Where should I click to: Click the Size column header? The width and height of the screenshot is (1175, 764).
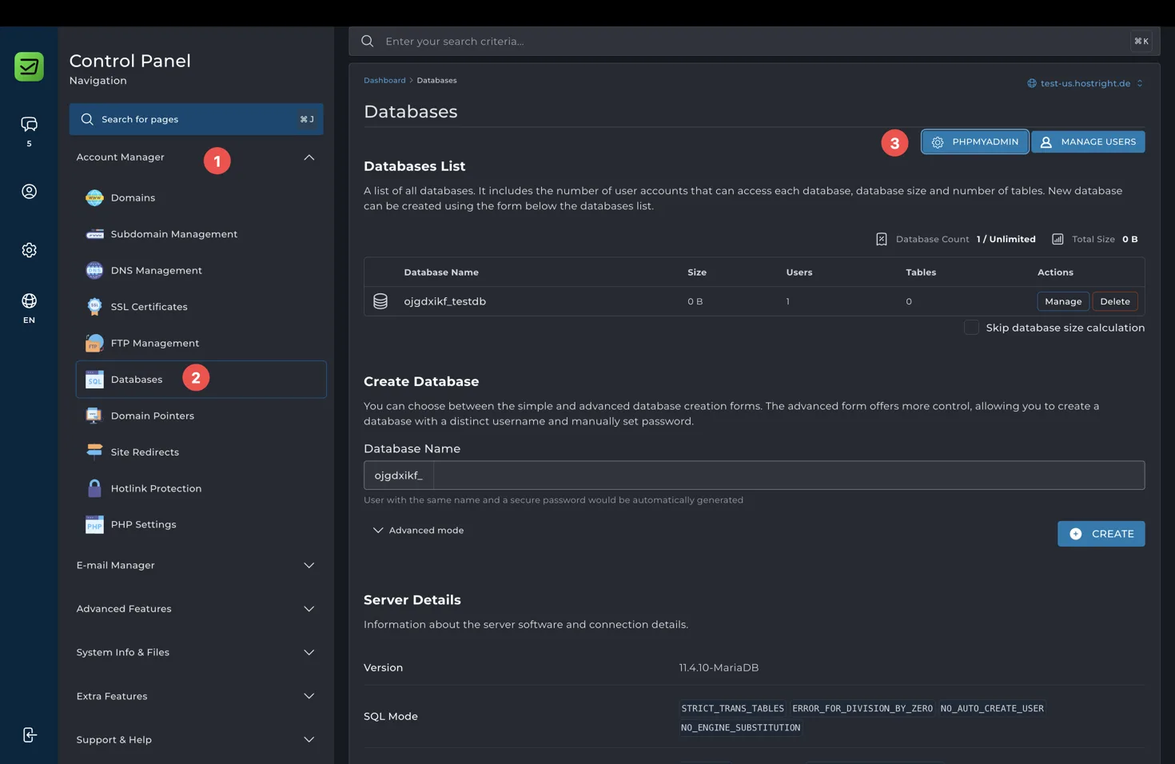697,273
